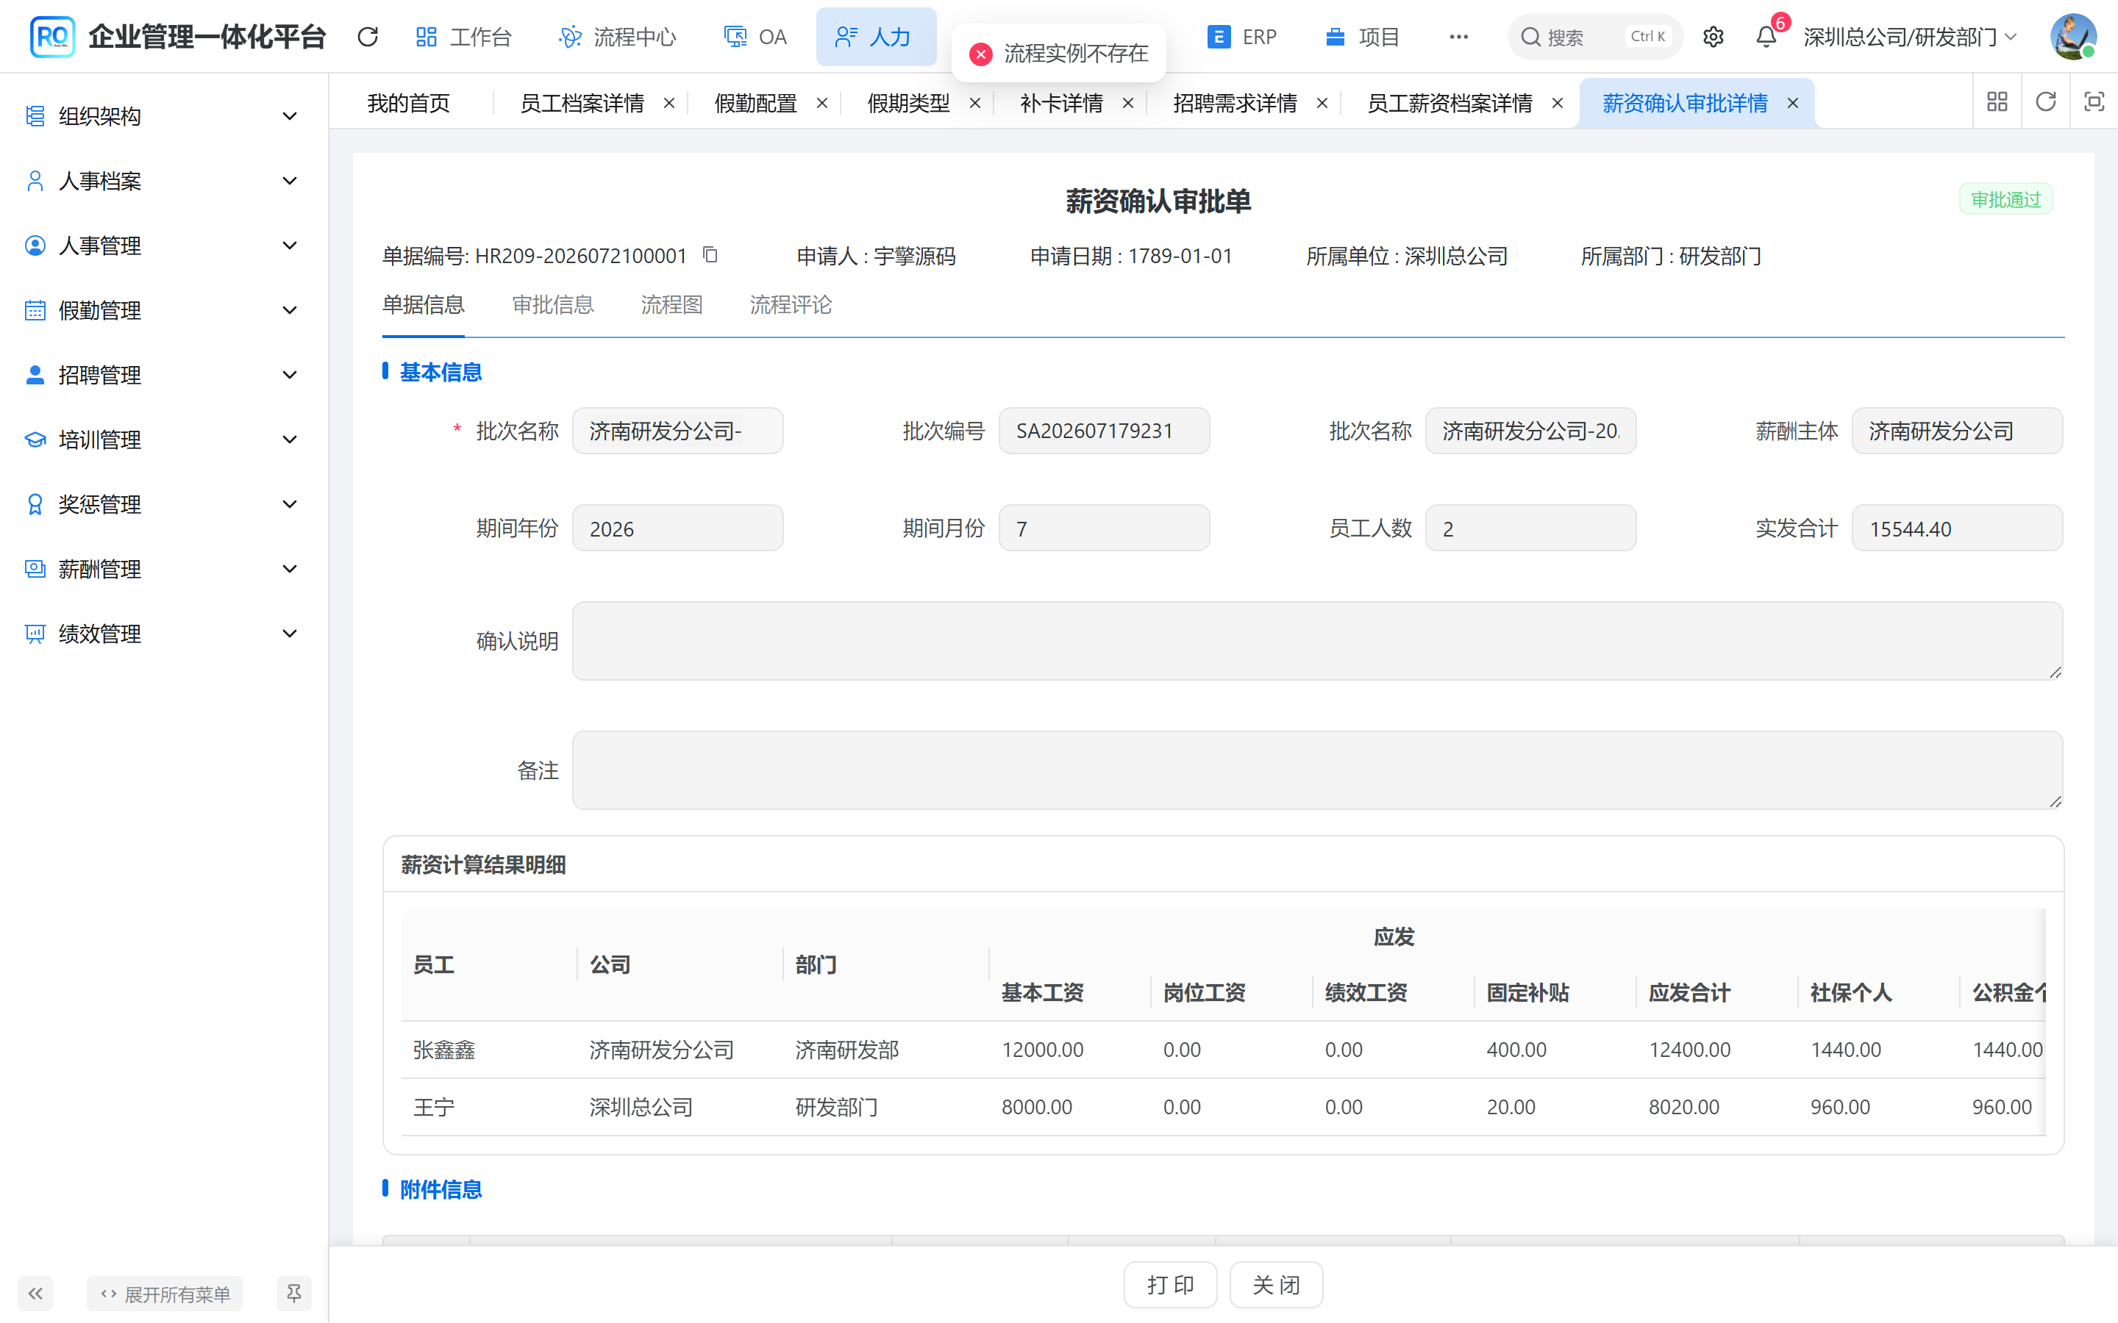Click the user avatar picture
This screenshot has height=1323, width=2118.
[x=2072, y=37]
